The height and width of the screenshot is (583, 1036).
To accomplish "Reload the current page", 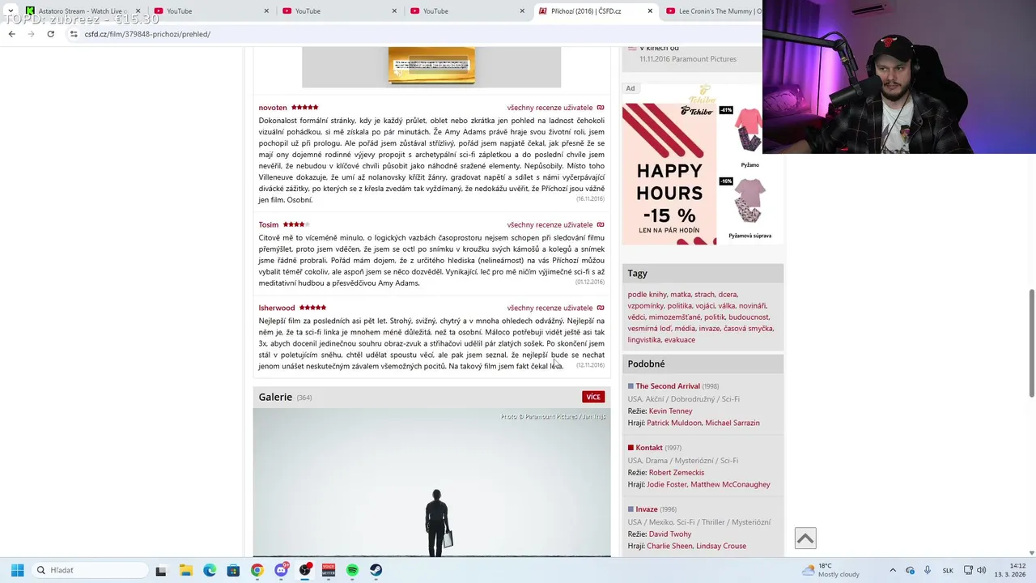I will [50, 34].
